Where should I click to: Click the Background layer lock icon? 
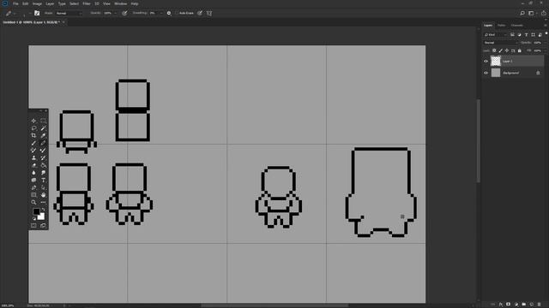(538, 73)
